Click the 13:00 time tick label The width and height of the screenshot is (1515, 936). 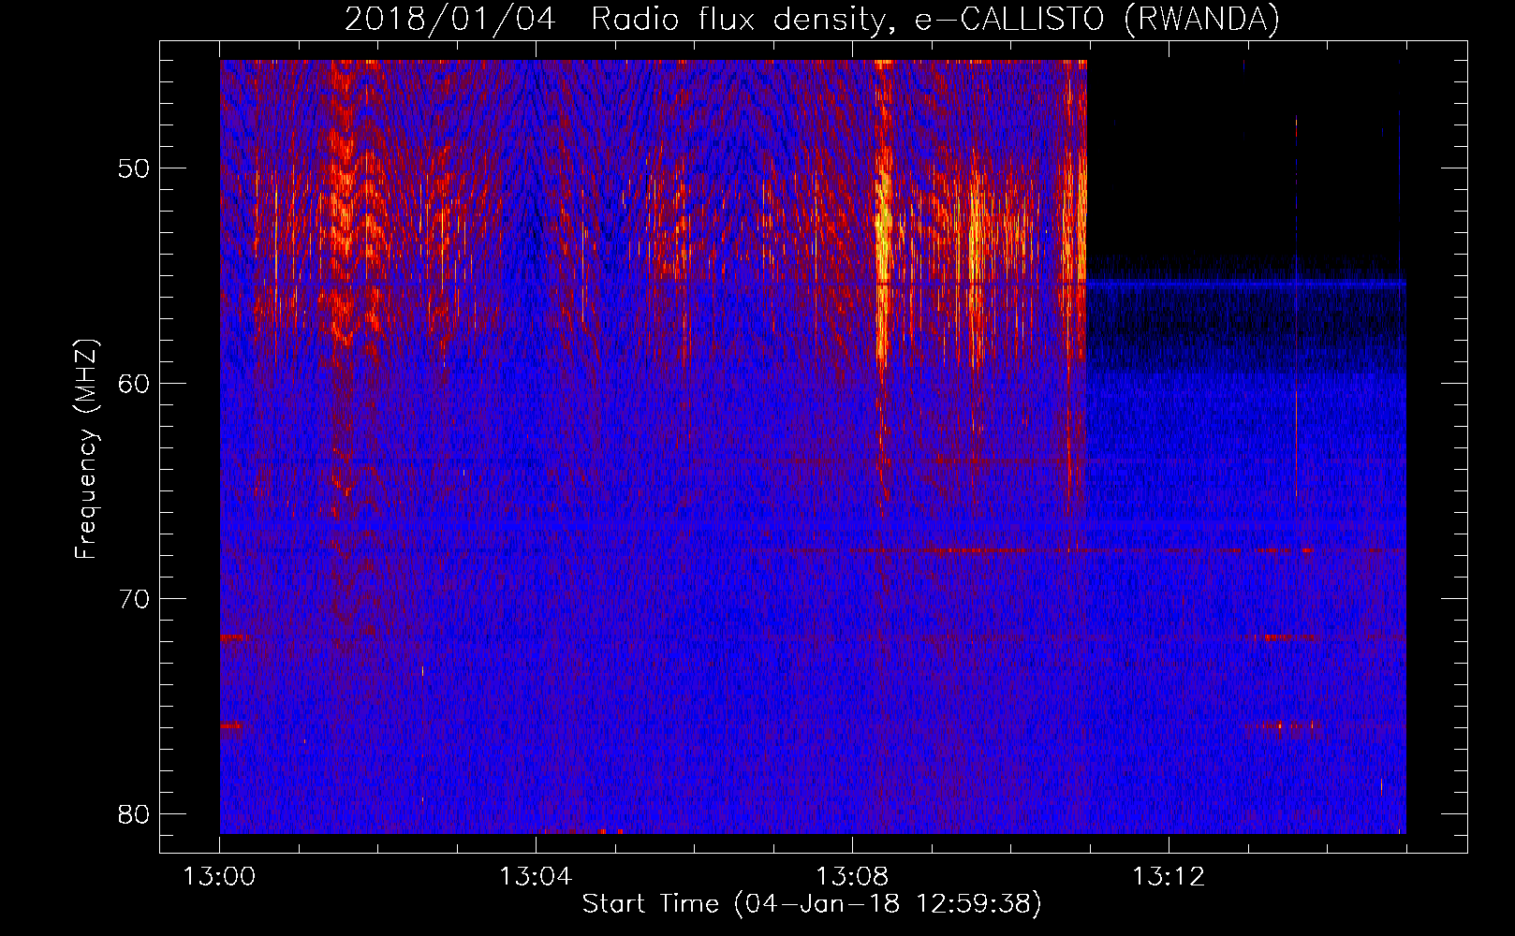click(x=219, y=877)
